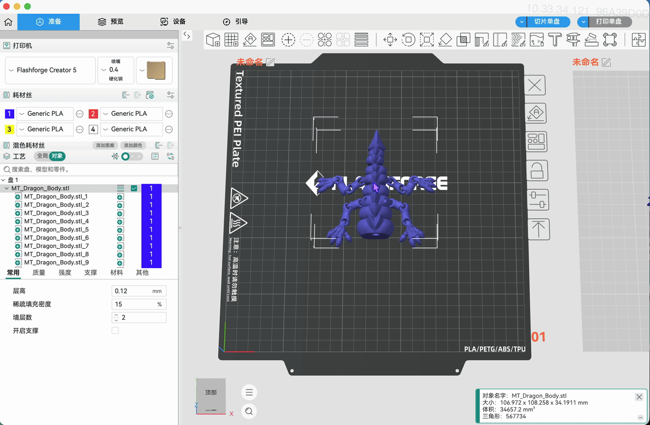Collapse the 盘 1 tree node

[3, 180]
